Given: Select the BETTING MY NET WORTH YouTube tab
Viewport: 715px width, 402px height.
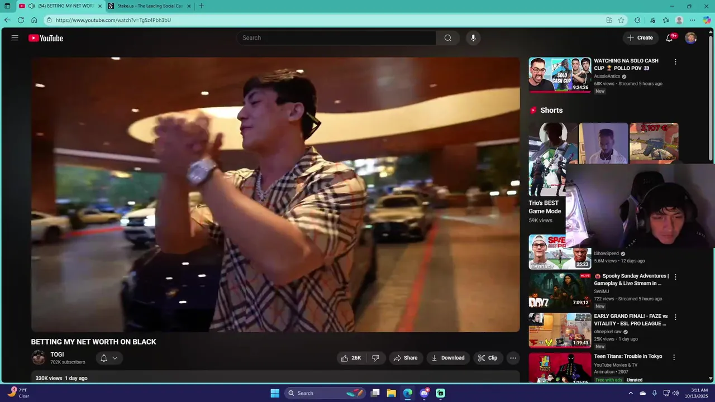Looking at the screenshot, I should point(60,6).
